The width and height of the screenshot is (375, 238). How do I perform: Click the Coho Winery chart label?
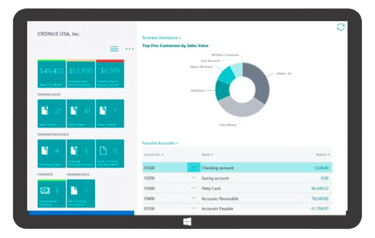(227, 125)
